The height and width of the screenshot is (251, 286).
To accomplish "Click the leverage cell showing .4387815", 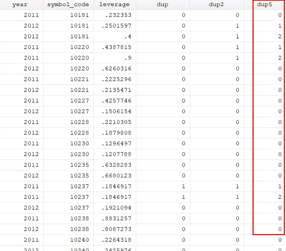I will point(116,47).
